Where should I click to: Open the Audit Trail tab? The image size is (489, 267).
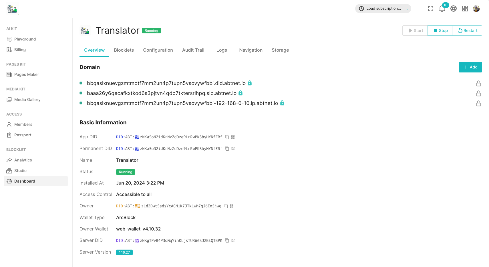click(x=193, y=50)
